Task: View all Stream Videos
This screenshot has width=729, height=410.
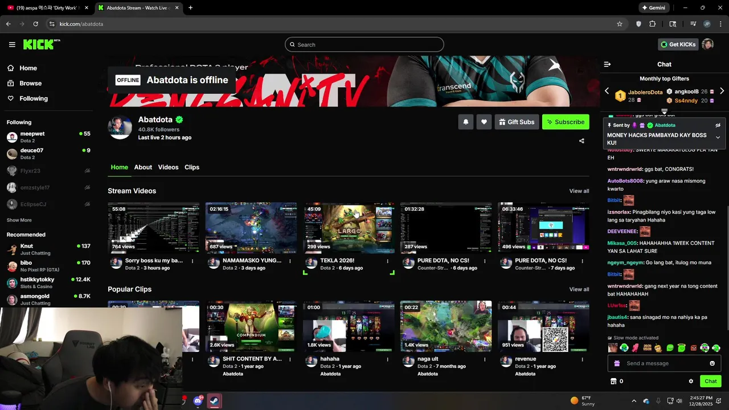Action: point(579,191)
